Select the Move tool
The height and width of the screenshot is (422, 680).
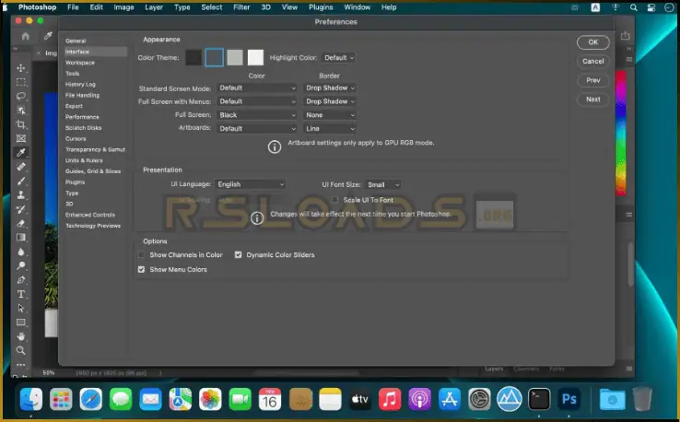pos(21,68)
